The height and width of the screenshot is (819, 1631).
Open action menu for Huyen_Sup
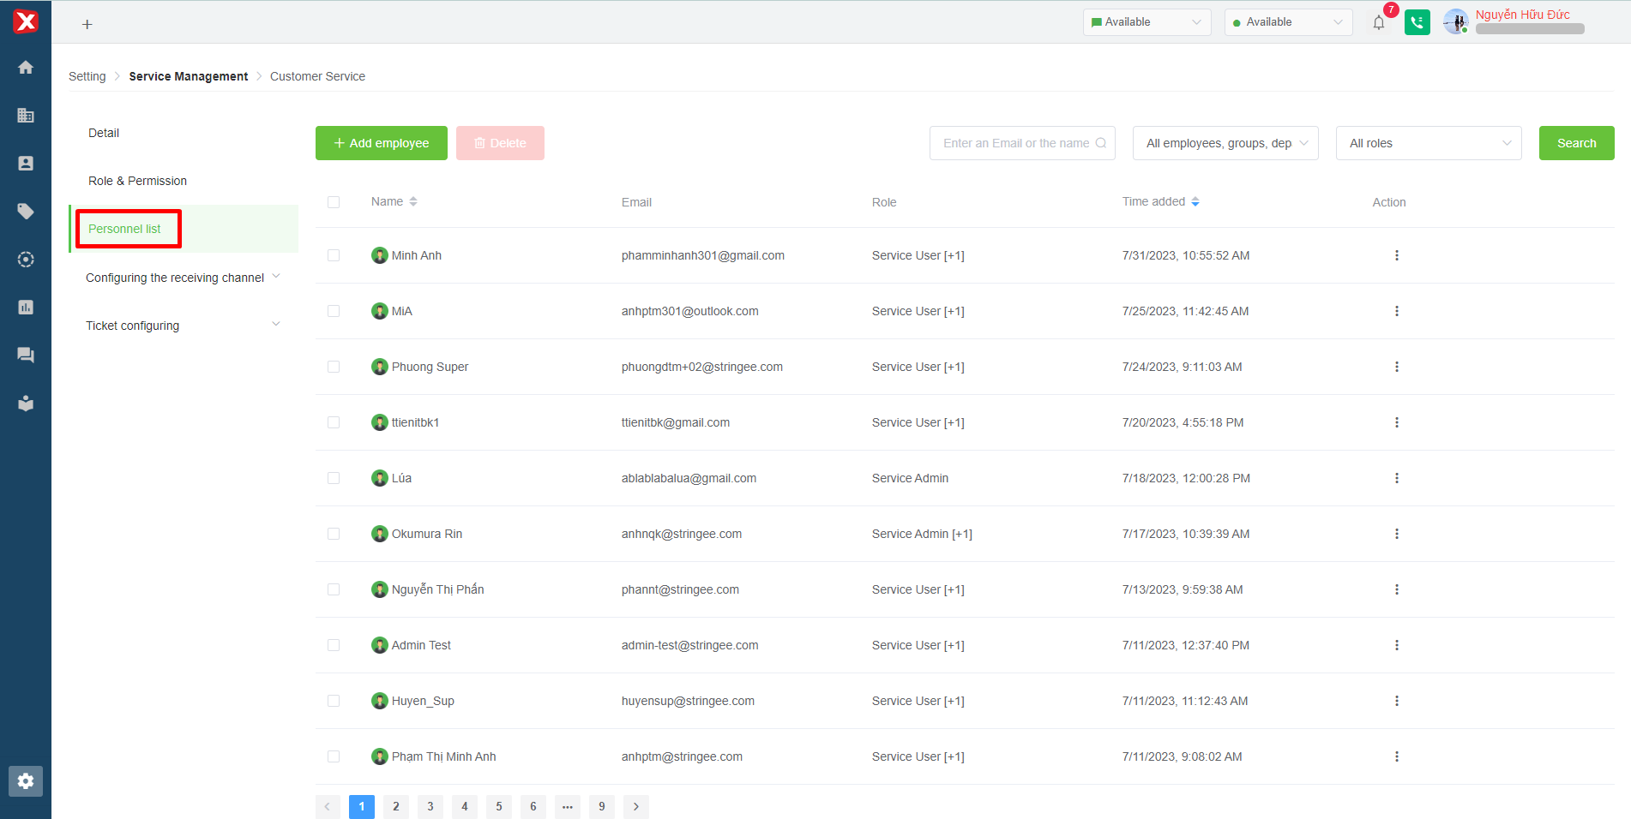point(1397,701)
